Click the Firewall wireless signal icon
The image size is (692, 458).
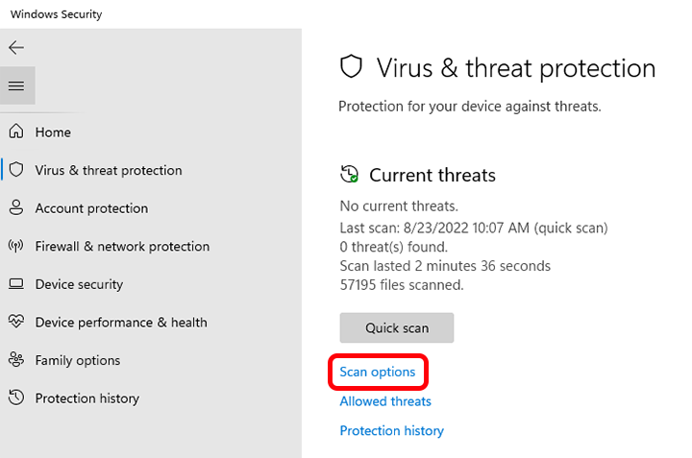pyautogui.click(x=16, y=247)
